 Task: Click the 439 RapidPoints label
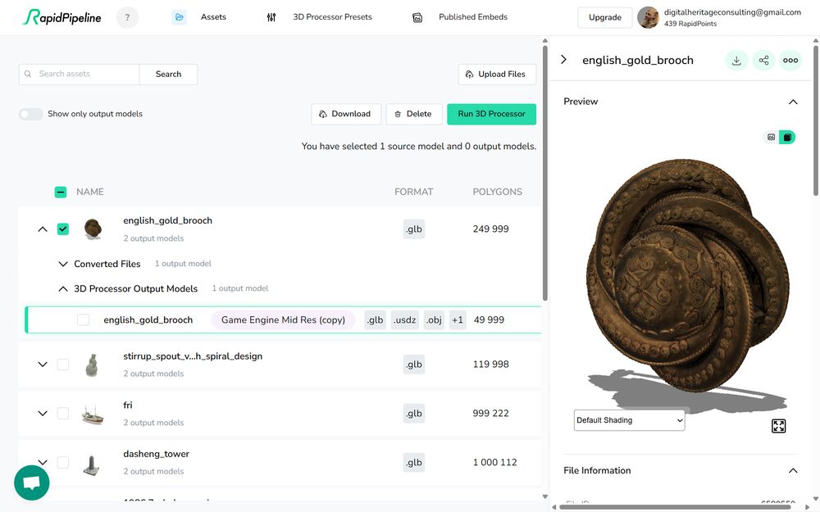tap(690, 24)
